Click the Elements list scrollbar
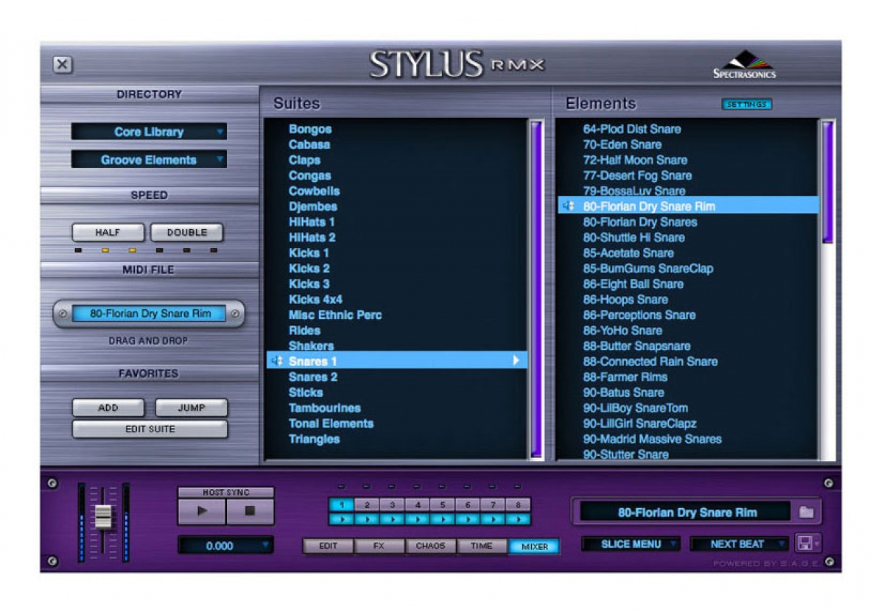The image size is (884, 612). (x=828, y=183)
